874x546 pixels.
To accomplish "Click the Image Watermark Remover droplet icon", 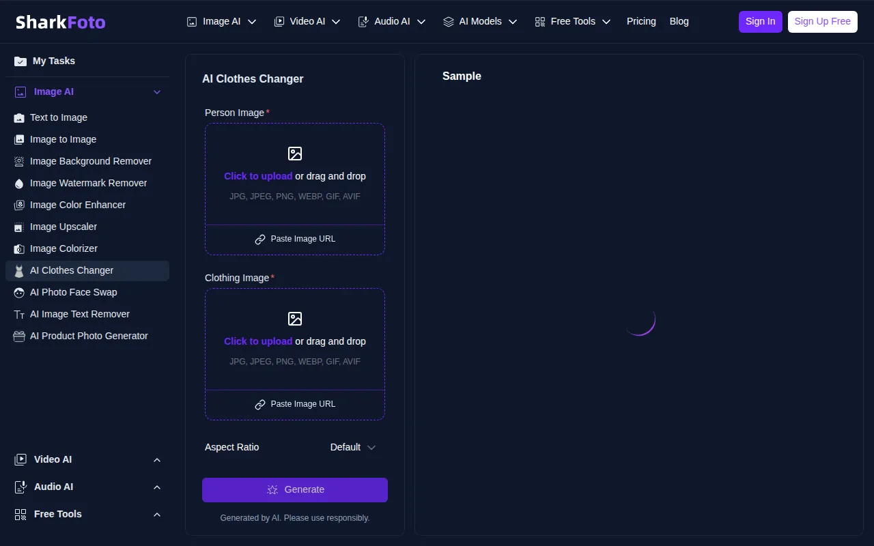I will (x=19, y=184).
